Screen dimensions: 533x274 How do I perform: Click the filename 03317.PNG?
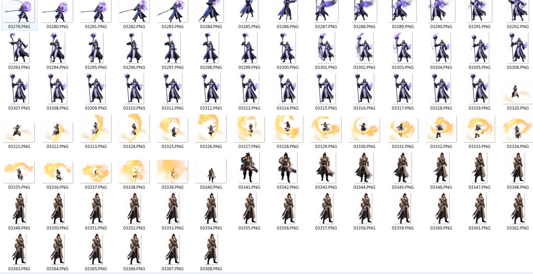403,108
